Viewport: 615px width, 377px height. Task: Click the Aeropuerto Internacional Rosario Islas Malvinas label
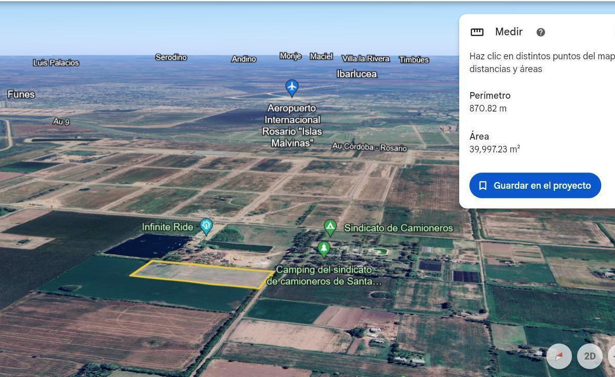(x=292, y=126)
